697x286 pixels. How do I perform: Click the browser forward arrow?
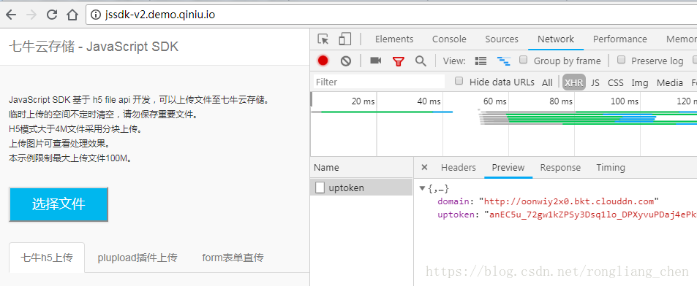(x=31, y=15)
